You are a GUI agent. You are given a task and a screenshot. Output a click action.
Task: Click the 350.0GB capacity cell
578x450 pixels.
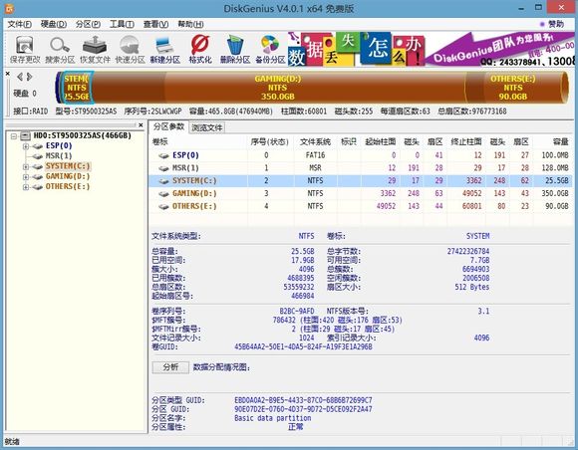click(556, 194)
